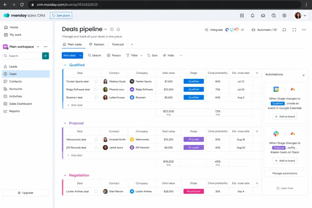Open Main workspace three-dot options

46,47
